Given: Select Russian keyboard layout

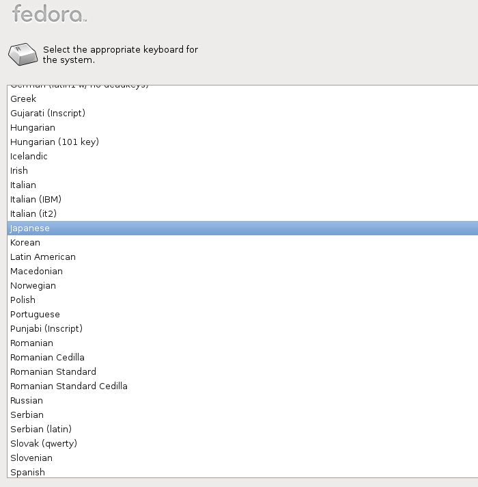Looking at the screenshot, I should [x=242, y=400].
